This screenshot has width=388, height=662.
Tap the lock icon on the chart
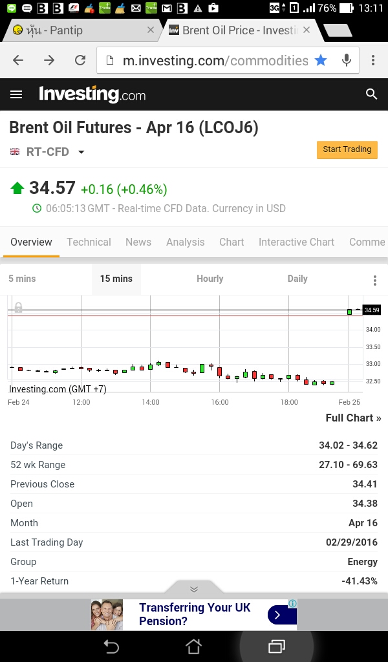click(x=18, y=307)
